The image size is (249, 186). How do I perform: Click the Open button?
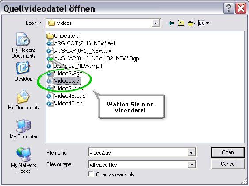coord(228,152)
